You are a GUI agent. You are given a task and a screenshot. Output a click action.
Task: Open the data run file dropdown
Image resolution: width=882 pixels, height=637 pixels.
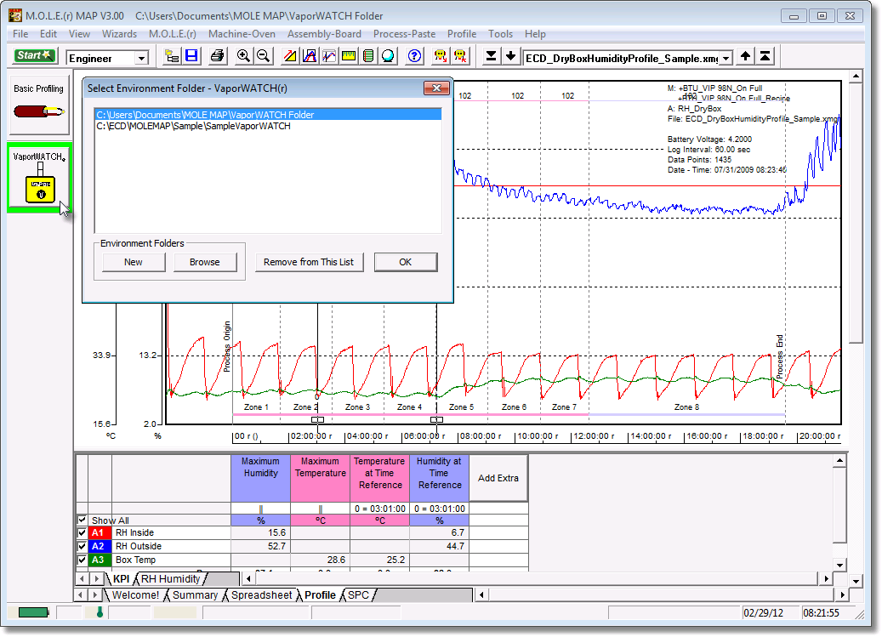(x=726, y=59)
